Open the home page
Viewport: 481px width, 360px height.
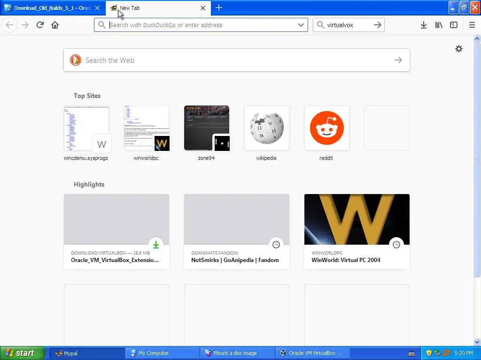pos(55,25)
